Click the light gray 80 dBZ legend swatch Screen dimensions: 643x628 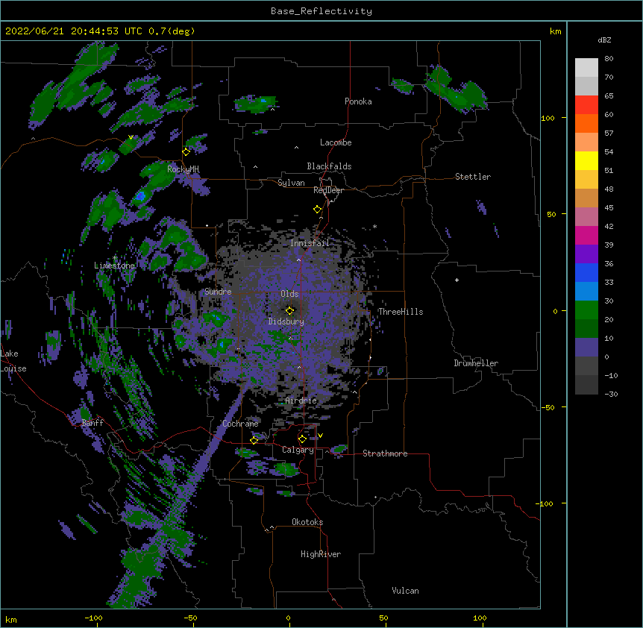(x=586, y=67)
